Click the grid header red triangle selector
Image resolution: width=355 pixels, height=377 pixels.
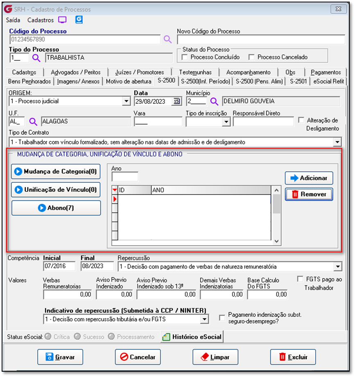[x=115, y=190]
